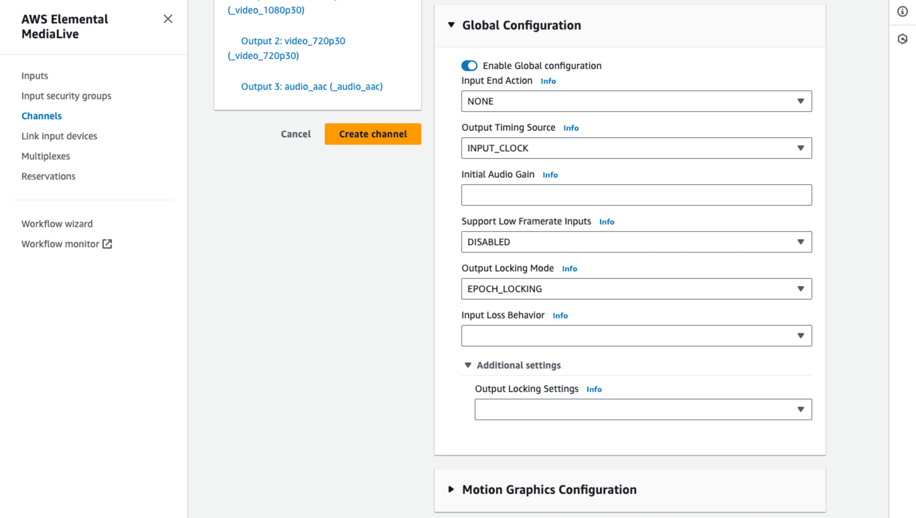
Task: Click the Link input devices icon
Action: 59,135
